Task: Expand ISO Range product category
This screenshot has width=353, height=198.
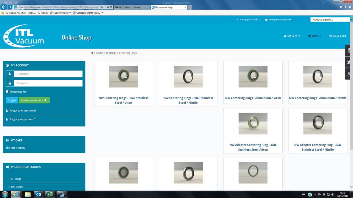Action: pyautogui.click(x=17, y=187)
